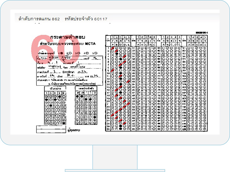The height and width of the screenshot is (172, 230).
Task: Click the scan order text "ลำดับการสแกน 862"
Action: [x=39, y=19]
